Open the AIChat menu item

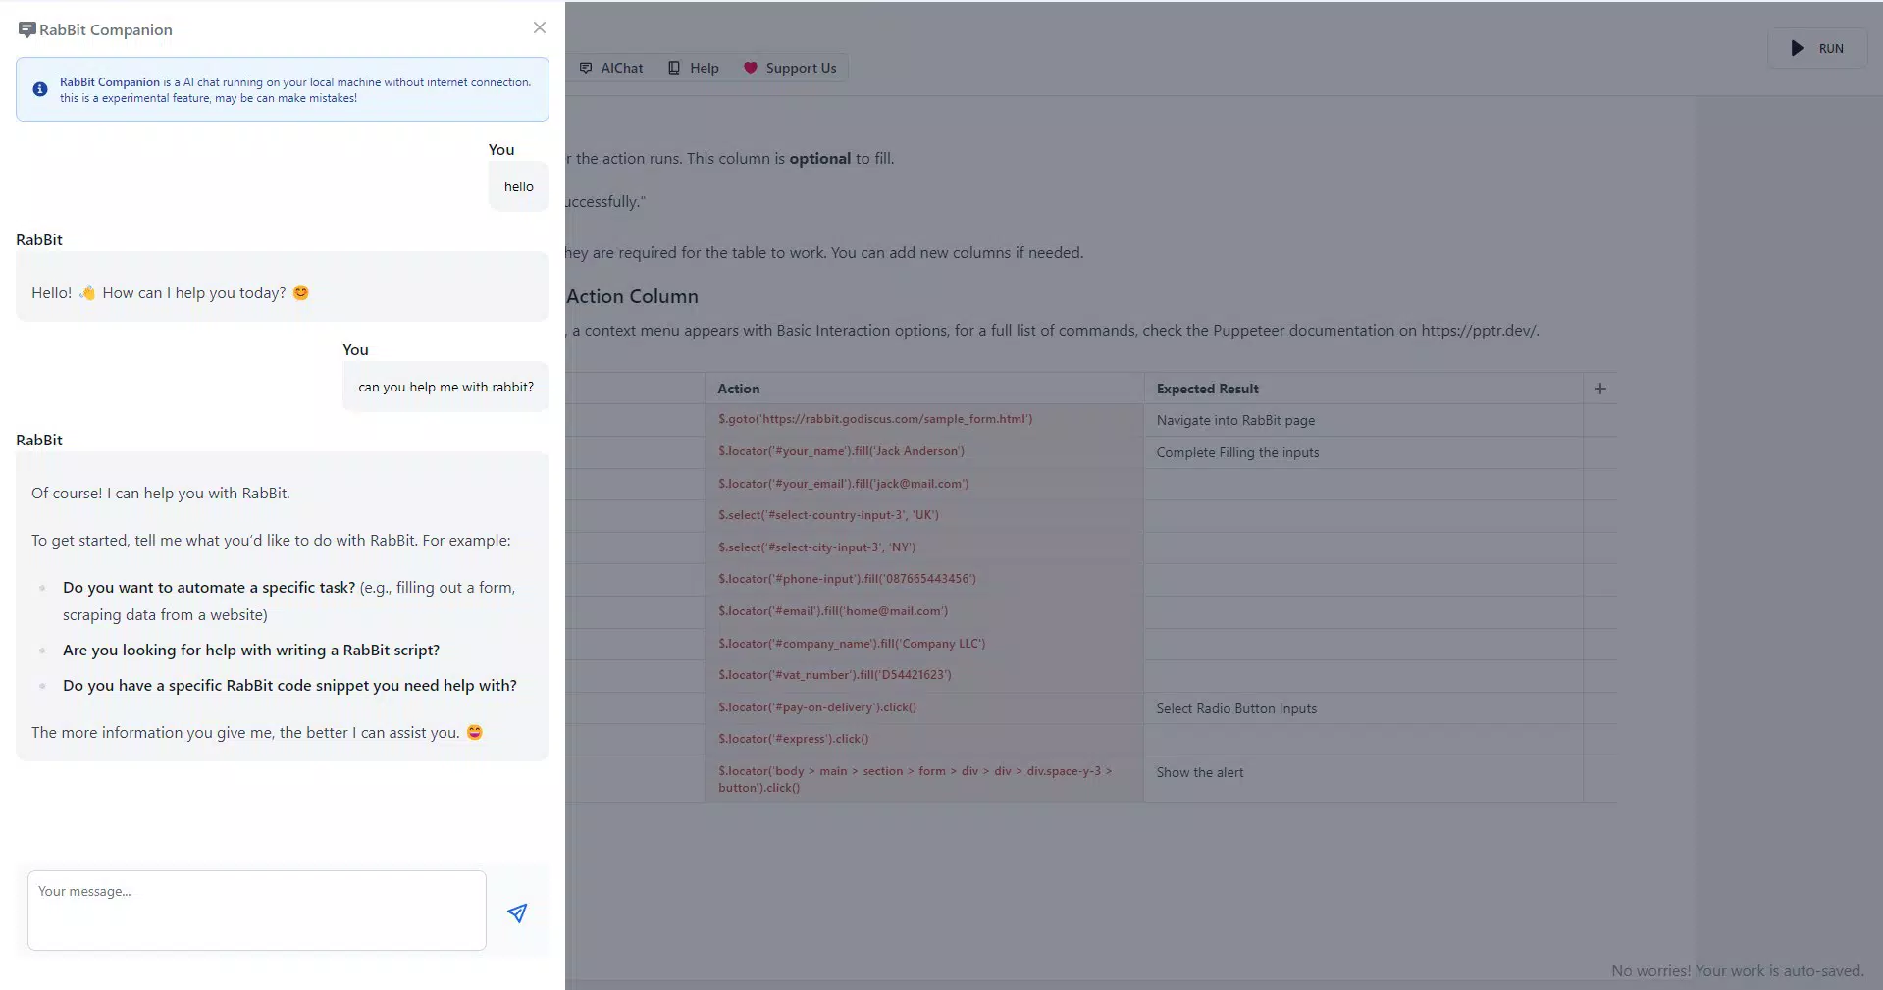click(611, 68)
